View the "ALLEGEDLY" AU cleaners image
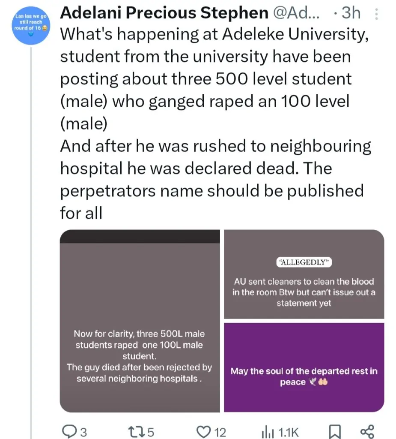 click(x=304, y=274)
